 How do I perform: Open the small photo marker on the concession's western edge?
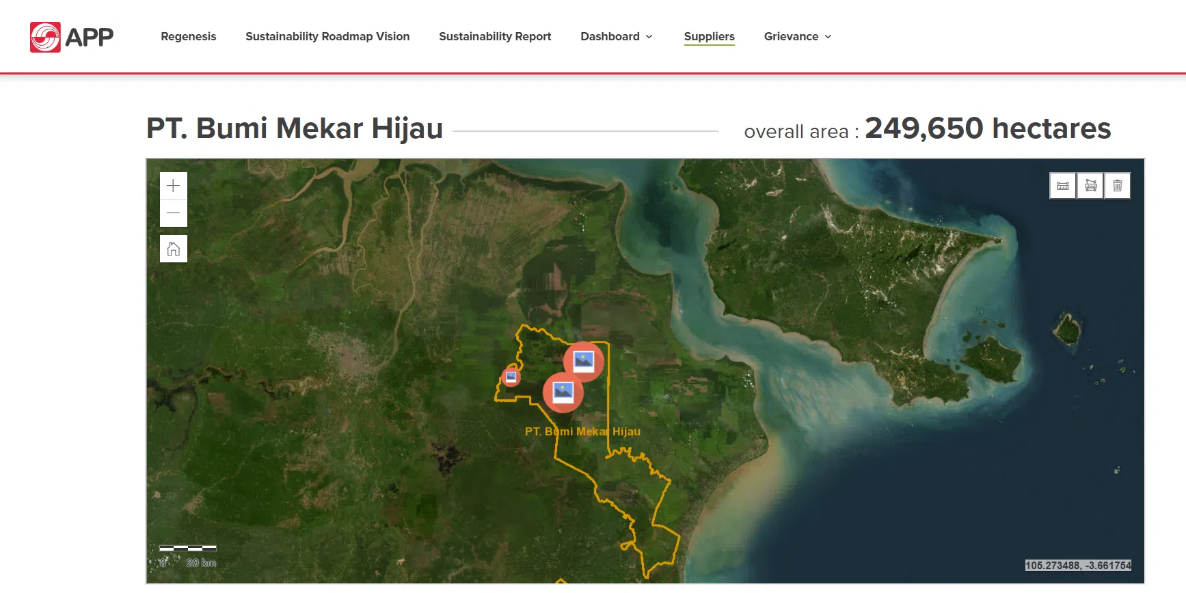[511, 376]
